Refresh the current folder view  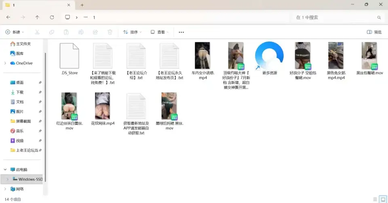tap(52, 17)
